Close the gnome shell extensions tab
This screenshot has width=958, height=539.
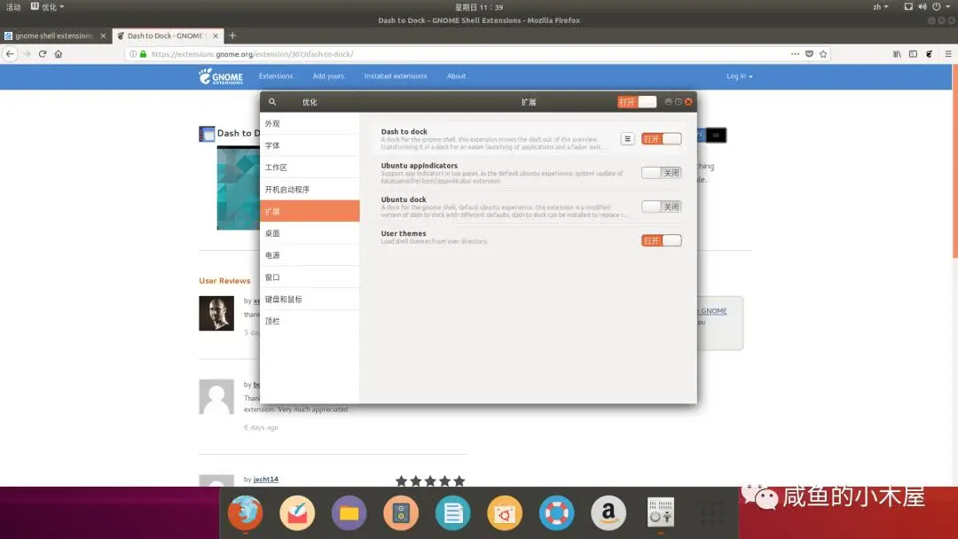point(103,35)
